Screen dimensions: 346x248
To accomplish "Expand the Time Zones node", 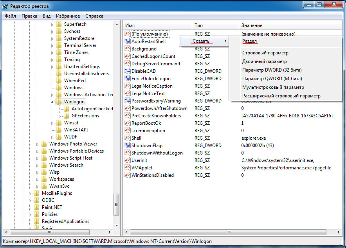I will click(52, 53).
